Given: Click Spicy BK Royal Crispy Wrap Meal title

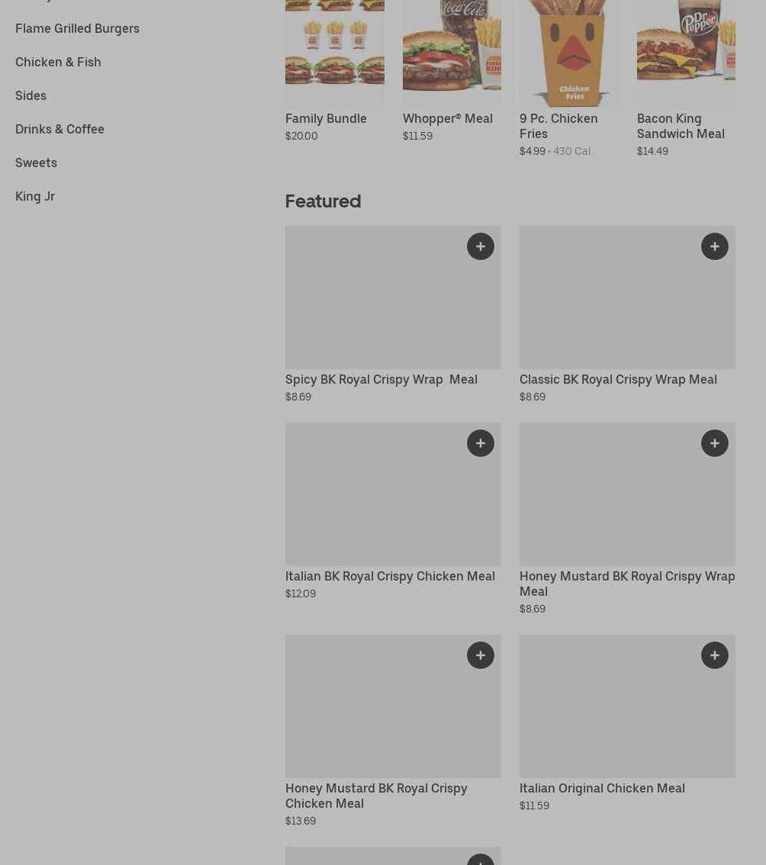Looking at the screenshot, I should click(x=381, y=380).
